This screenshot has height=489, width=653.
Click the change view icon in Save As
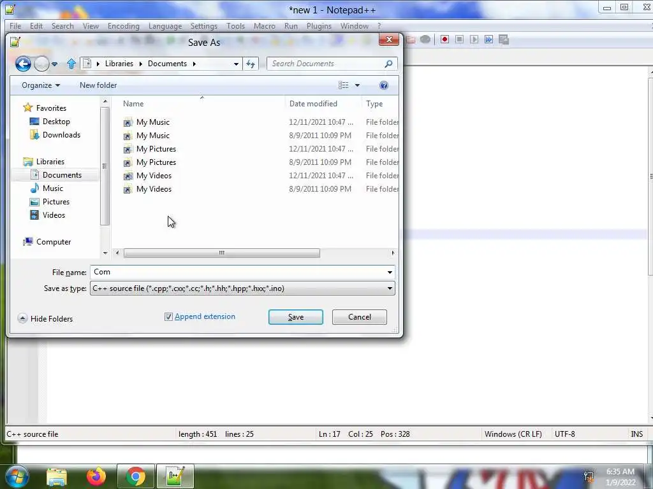click(x=344, y=85)
